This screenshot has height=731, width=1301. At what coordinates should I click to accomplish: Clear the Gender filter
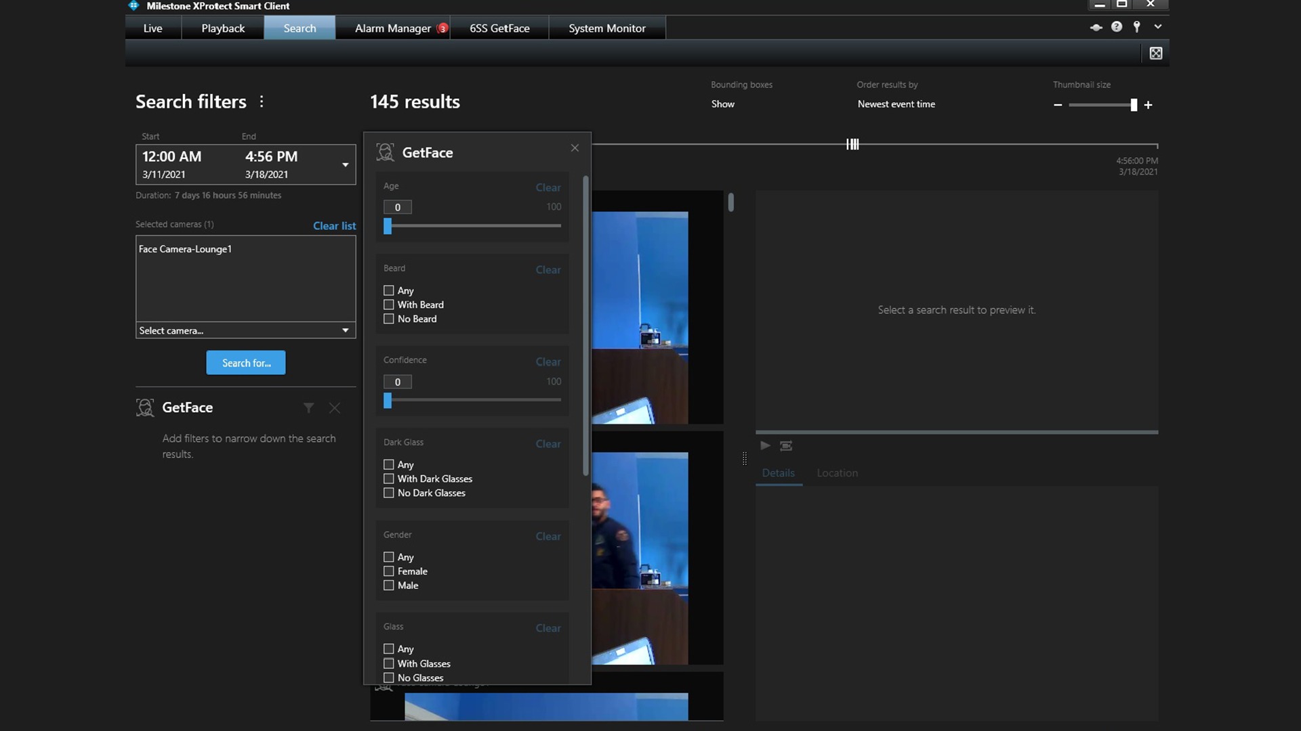[x=548, y=536]
